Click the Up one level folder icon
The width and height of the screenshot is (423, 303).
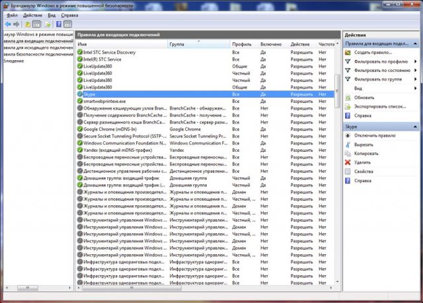coord(28,24)
